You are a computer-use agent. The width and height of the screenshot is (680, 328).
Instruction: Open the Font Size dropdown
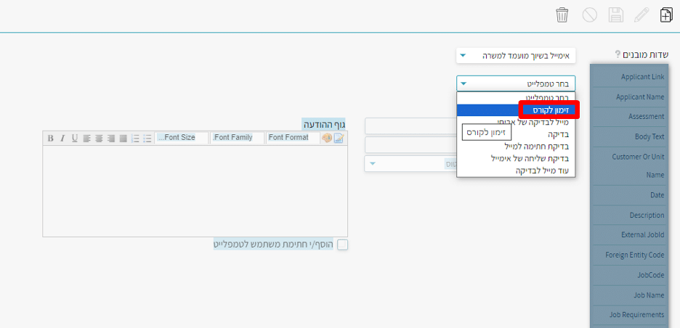coord(181,138)
